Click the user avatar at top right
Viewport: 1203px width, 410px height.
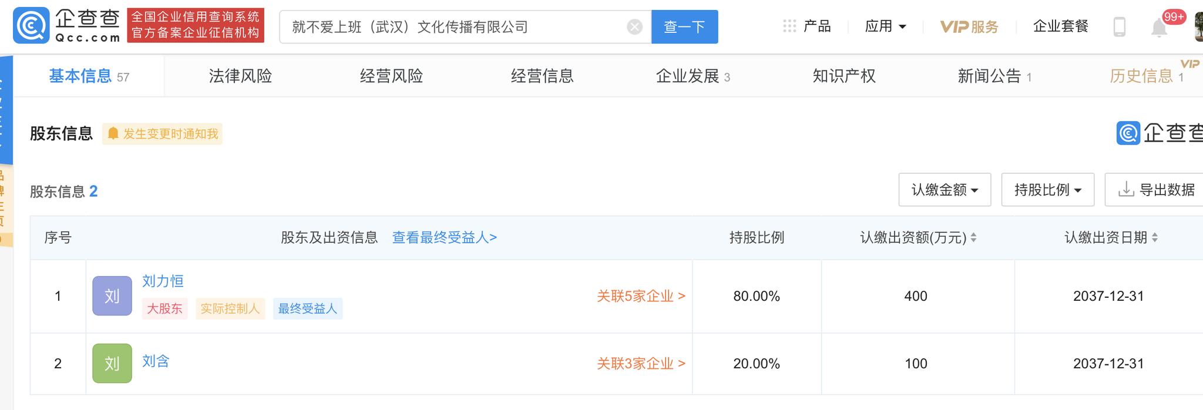point(1199,26)
